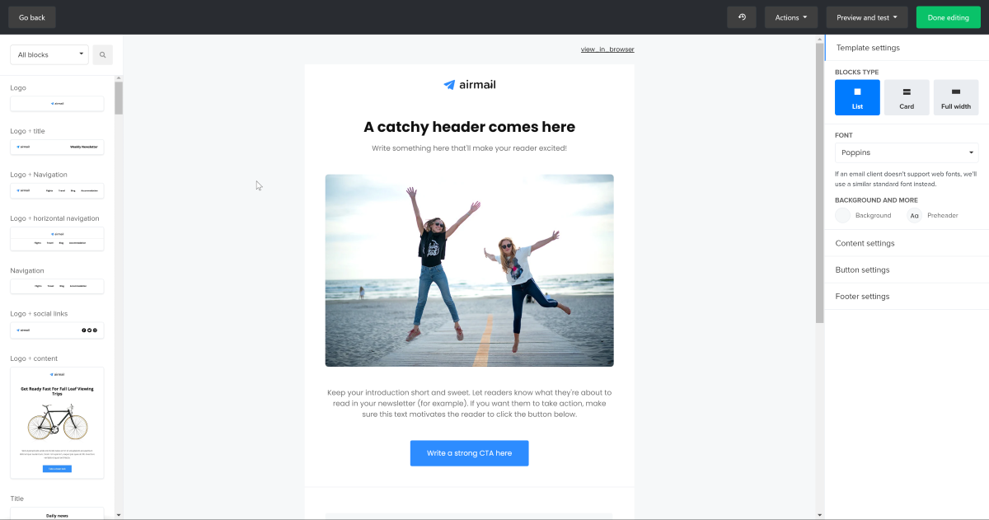Click the undo history icon button

coord(742,17)
